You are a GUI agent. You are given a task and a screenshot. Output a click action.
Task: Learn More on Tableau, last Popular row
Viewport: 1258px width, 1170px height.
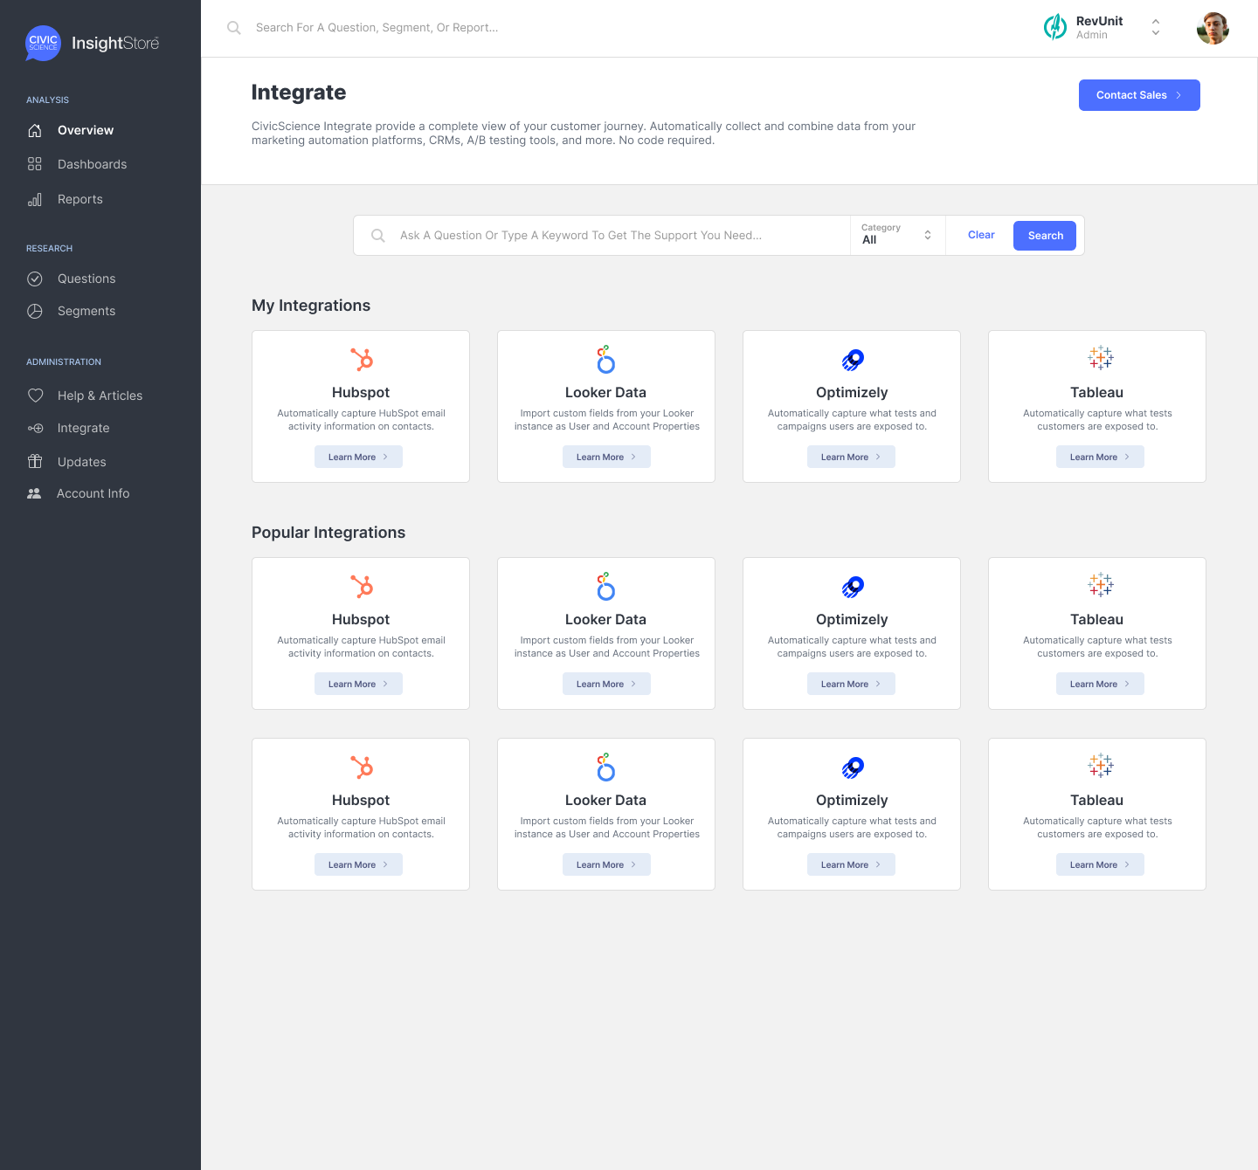tap(1100, 864)
